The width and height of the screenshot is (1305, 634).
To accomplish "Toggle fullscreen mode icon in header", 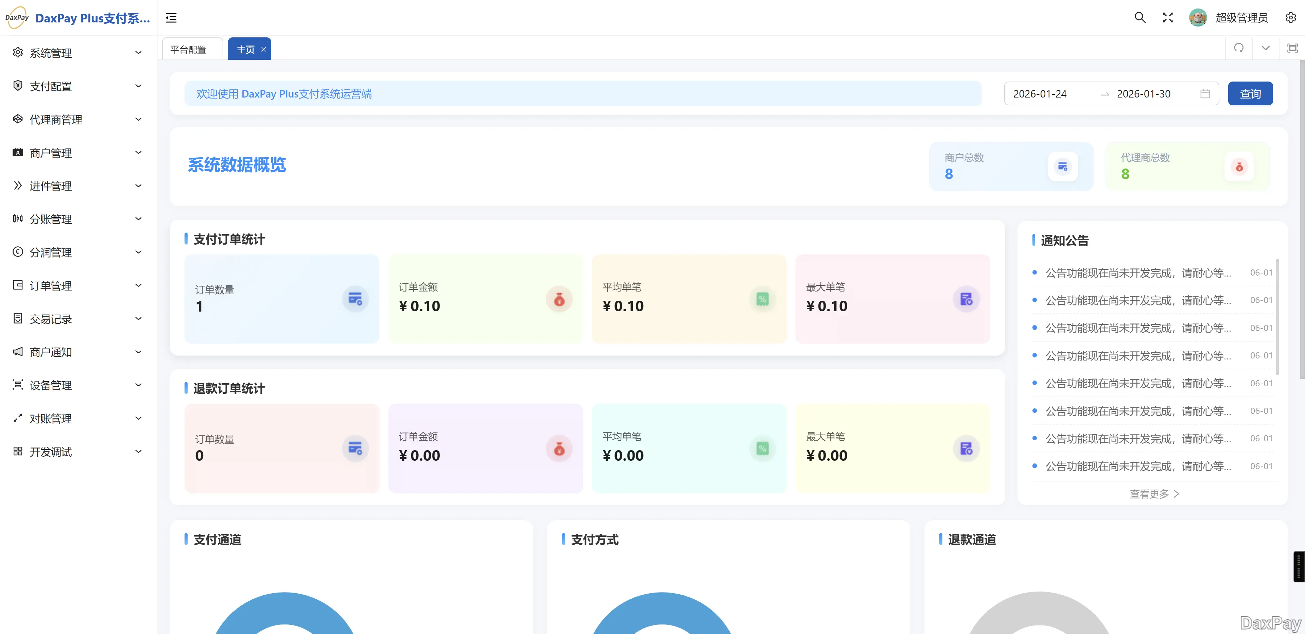I will click(x=1168, y=18).
